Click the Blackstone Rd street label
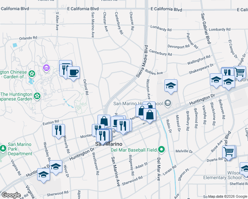This screenshot has height=199, width=248. tap(213, 114)
